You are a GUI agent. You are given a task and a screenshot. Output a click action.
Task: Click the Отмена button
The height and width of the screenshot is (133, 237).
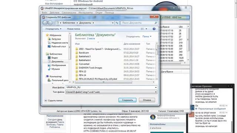[147, 100]
